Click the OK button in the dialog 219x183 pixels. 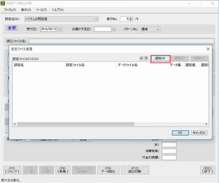tap(180, 133)
